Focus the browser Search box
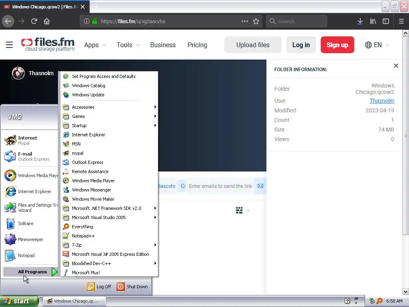This screenshot has width=409, height=307. (297, 22)
